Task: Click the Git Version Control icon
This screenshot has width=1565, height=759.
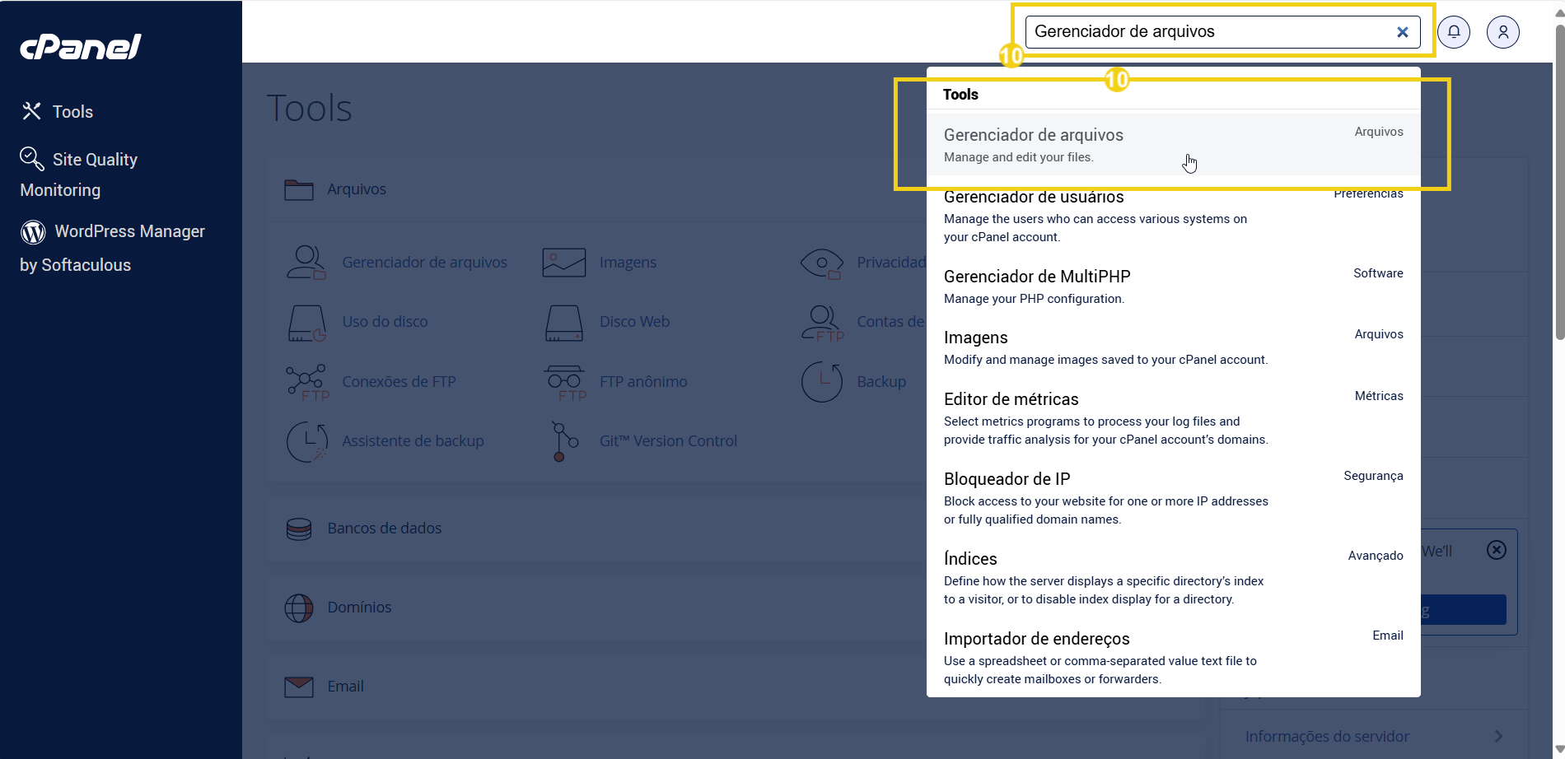Action: [x=564, y=442]
